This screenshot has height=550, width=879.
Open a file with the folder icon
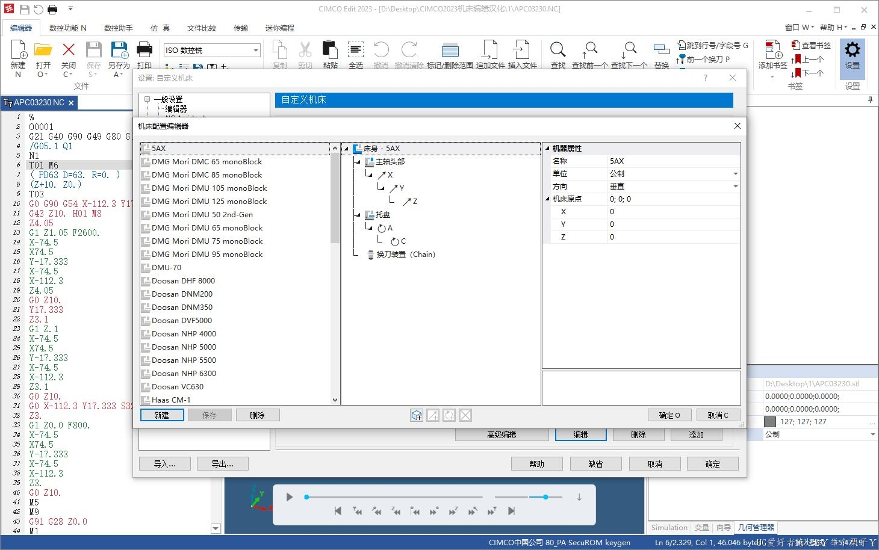click(x=43, y=50)
